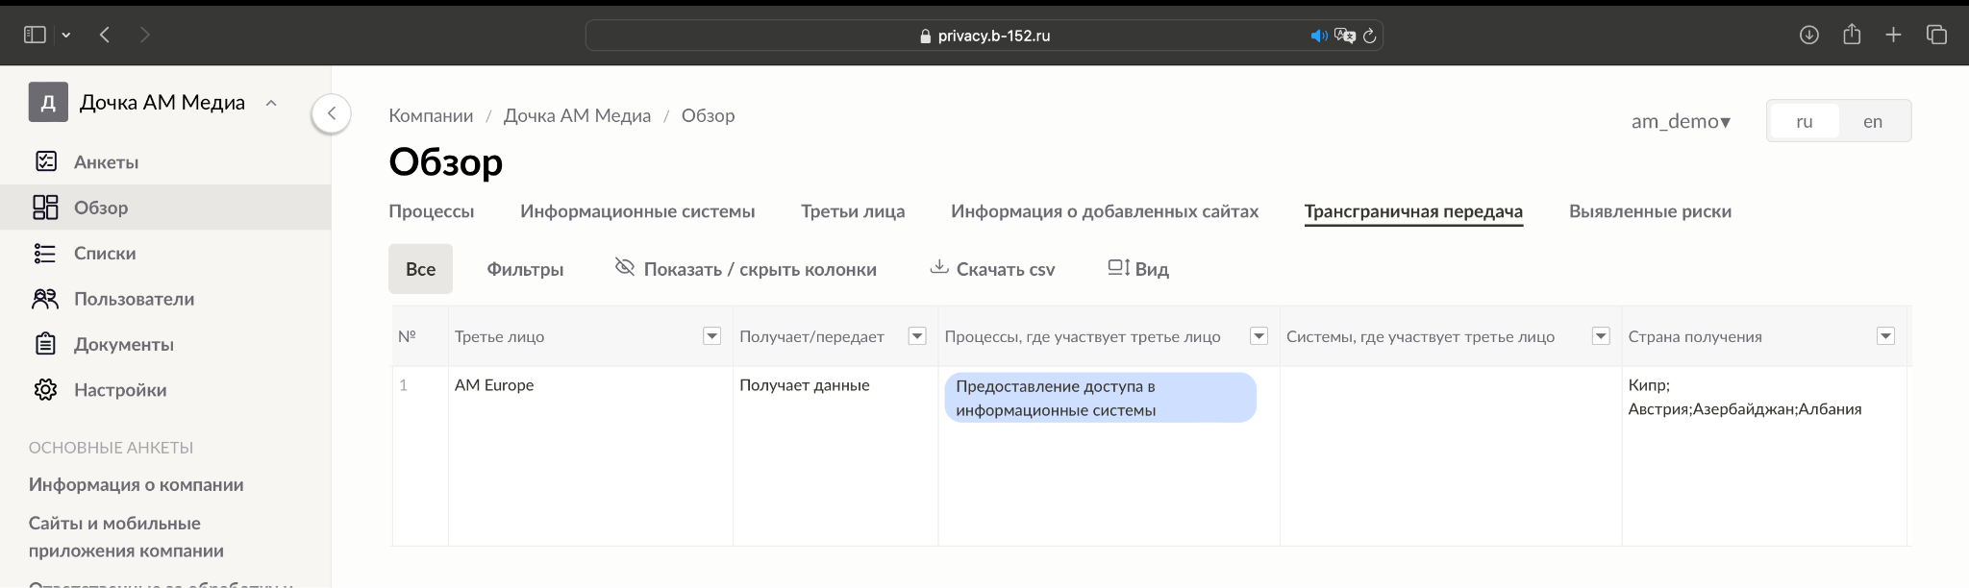Click the blue Предоставление доступа process tag
This screenshot has width=1969, height=588.
[x=1100, y=398]
